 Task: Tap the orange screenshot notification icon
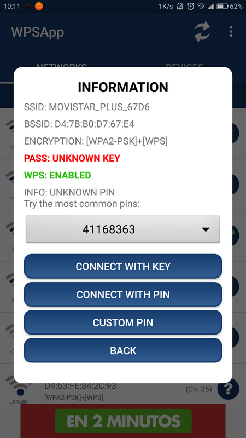tap(39, 6)
